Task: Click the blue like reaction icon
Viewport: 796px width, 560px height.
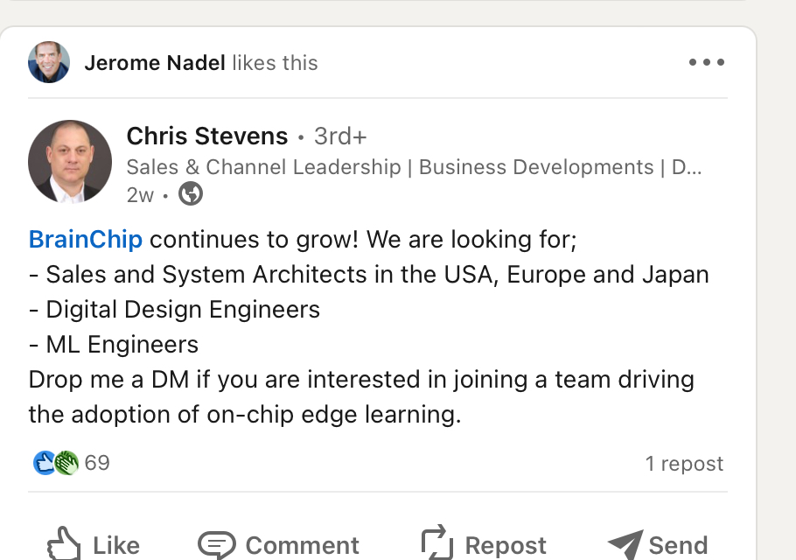Action: coord(44,463)
